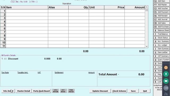170x96 pixels.
Task: Click the Price column header
Action: (x=114, y=7)
